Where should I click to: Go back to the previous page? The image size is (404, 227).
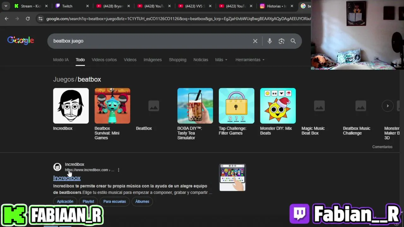pyautogui.click(x=7, y=19)
